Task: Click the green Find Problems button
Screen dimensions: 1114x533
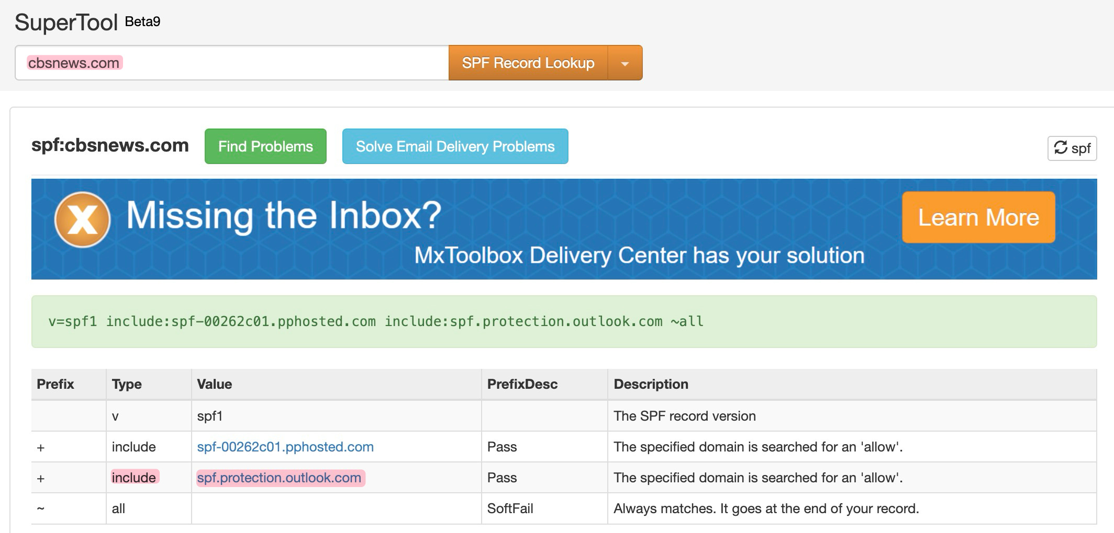Action: coord(265,146)
